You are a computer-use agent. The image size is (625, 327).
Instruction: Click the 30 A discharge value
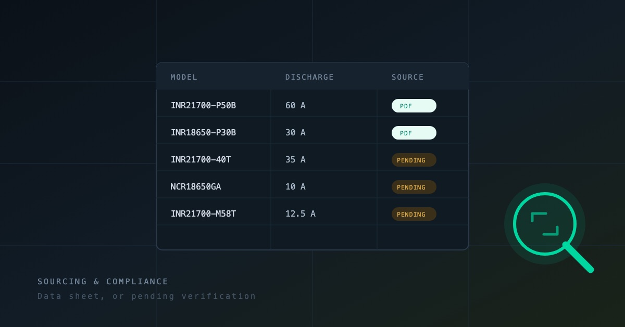click(x=295, y=133)
